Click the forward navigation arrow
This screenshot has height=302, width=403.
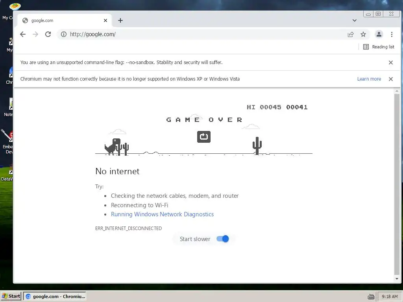point(35,34)
